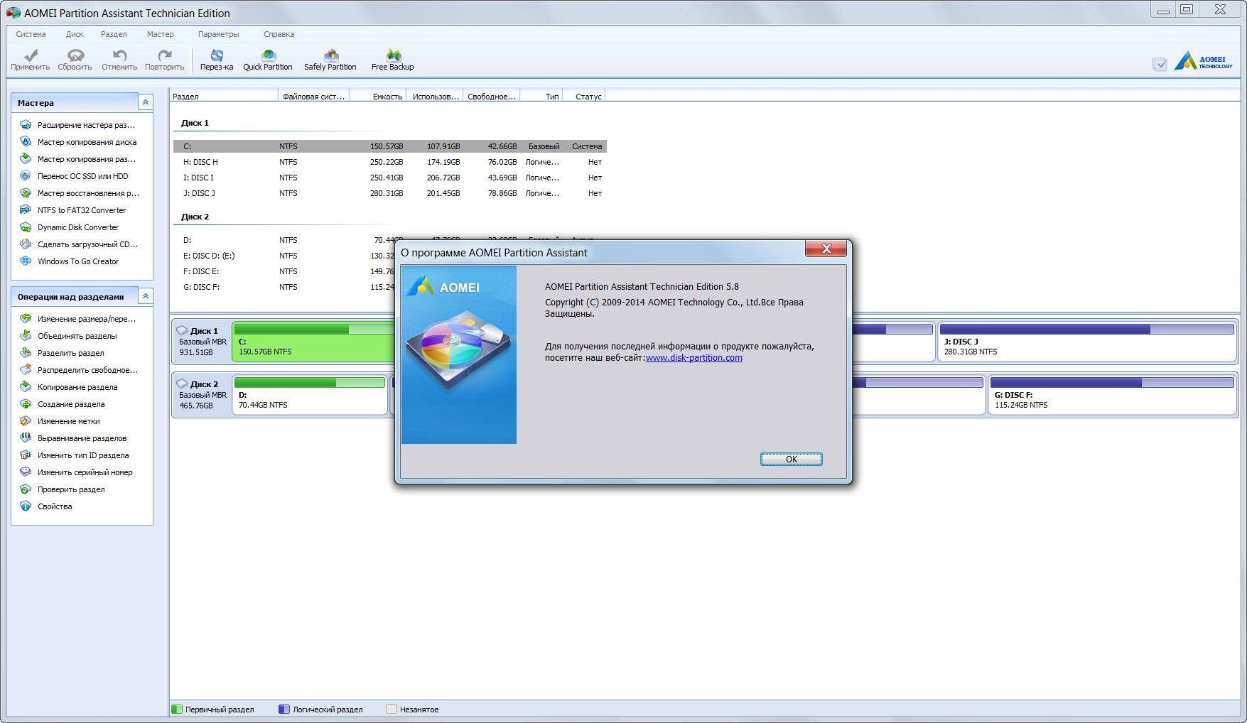Select Диск 2 Базовый MBR label

click(202, 395)
